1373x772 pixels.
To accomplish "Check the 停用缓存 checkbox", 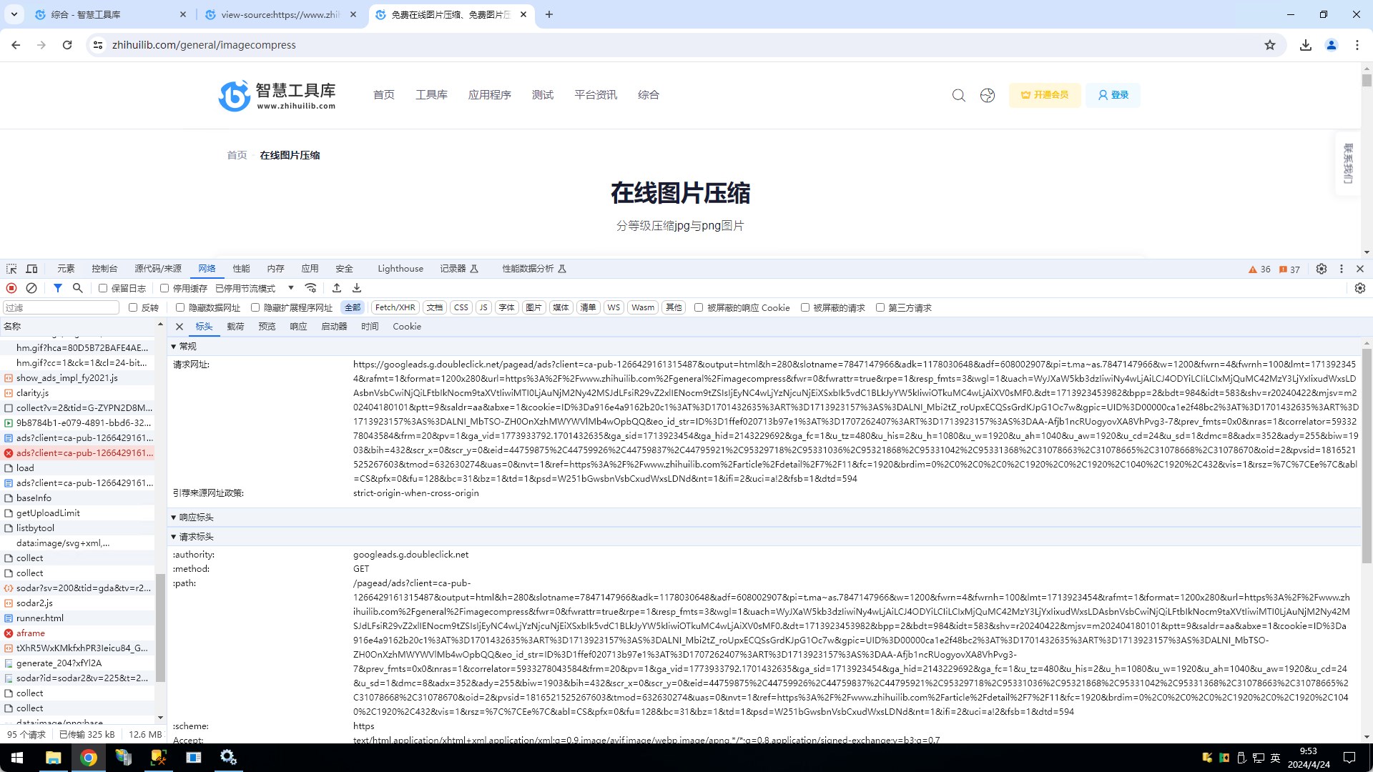I will tap(164, 288).
